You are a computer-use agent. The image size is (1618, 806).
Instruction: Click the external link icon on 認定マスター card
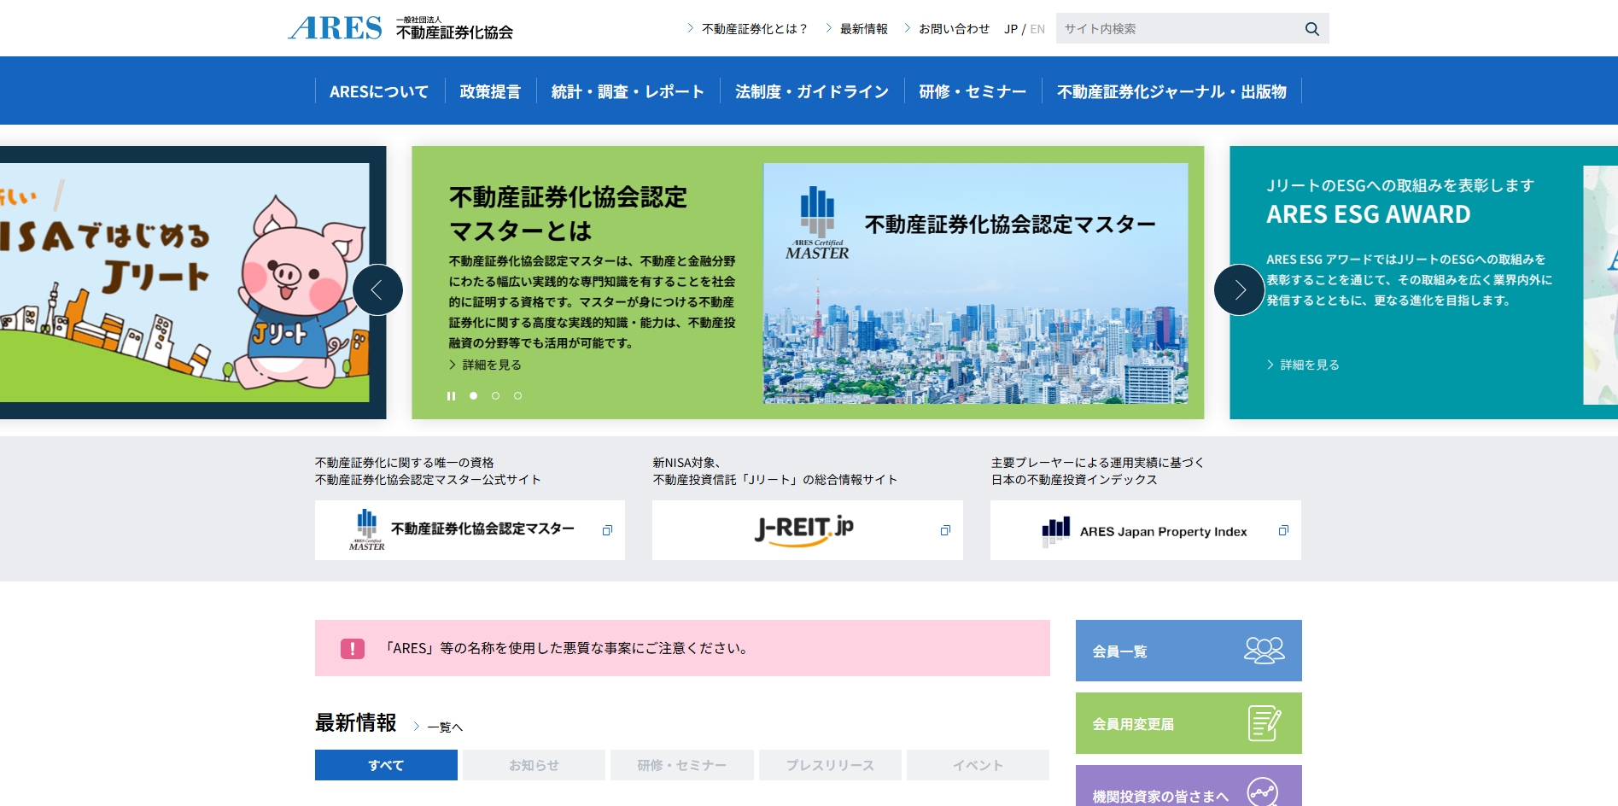[x=607, y=531]
